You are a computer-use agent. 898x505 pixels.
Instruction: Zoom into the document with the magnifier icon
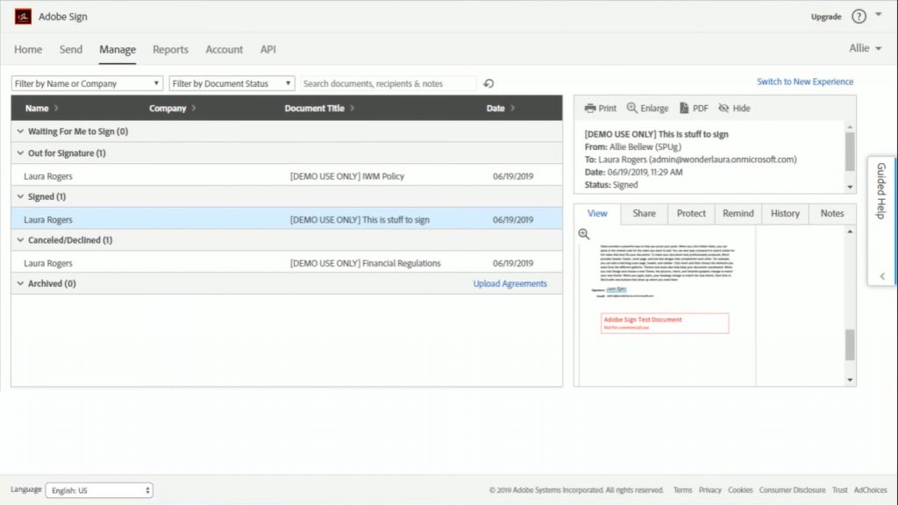point(583,233)
